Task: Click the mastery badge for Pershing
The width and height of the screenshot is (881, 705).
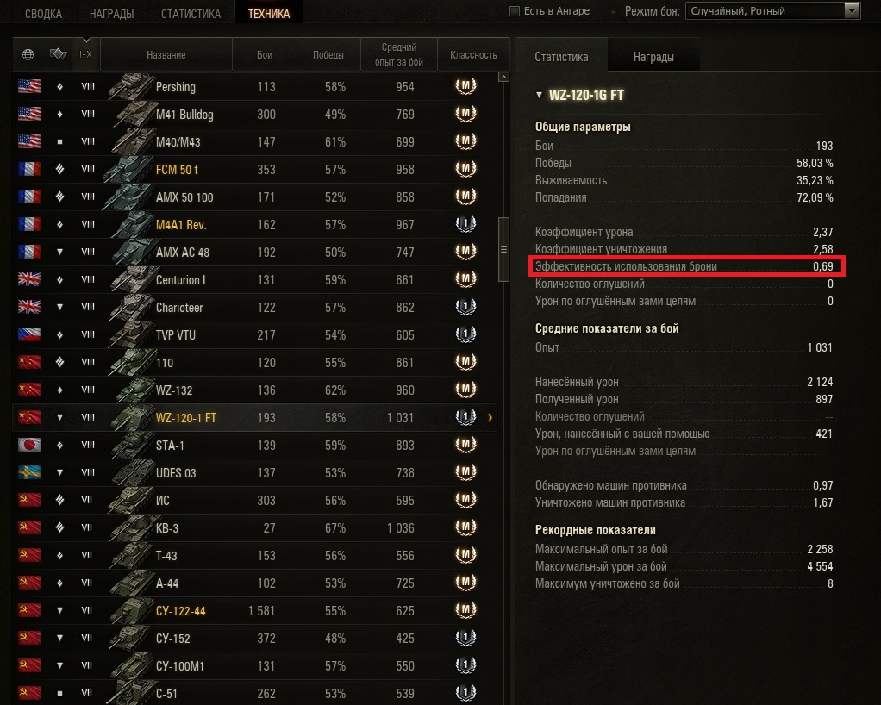Action: pyautogui.click(x=465, y=86)
